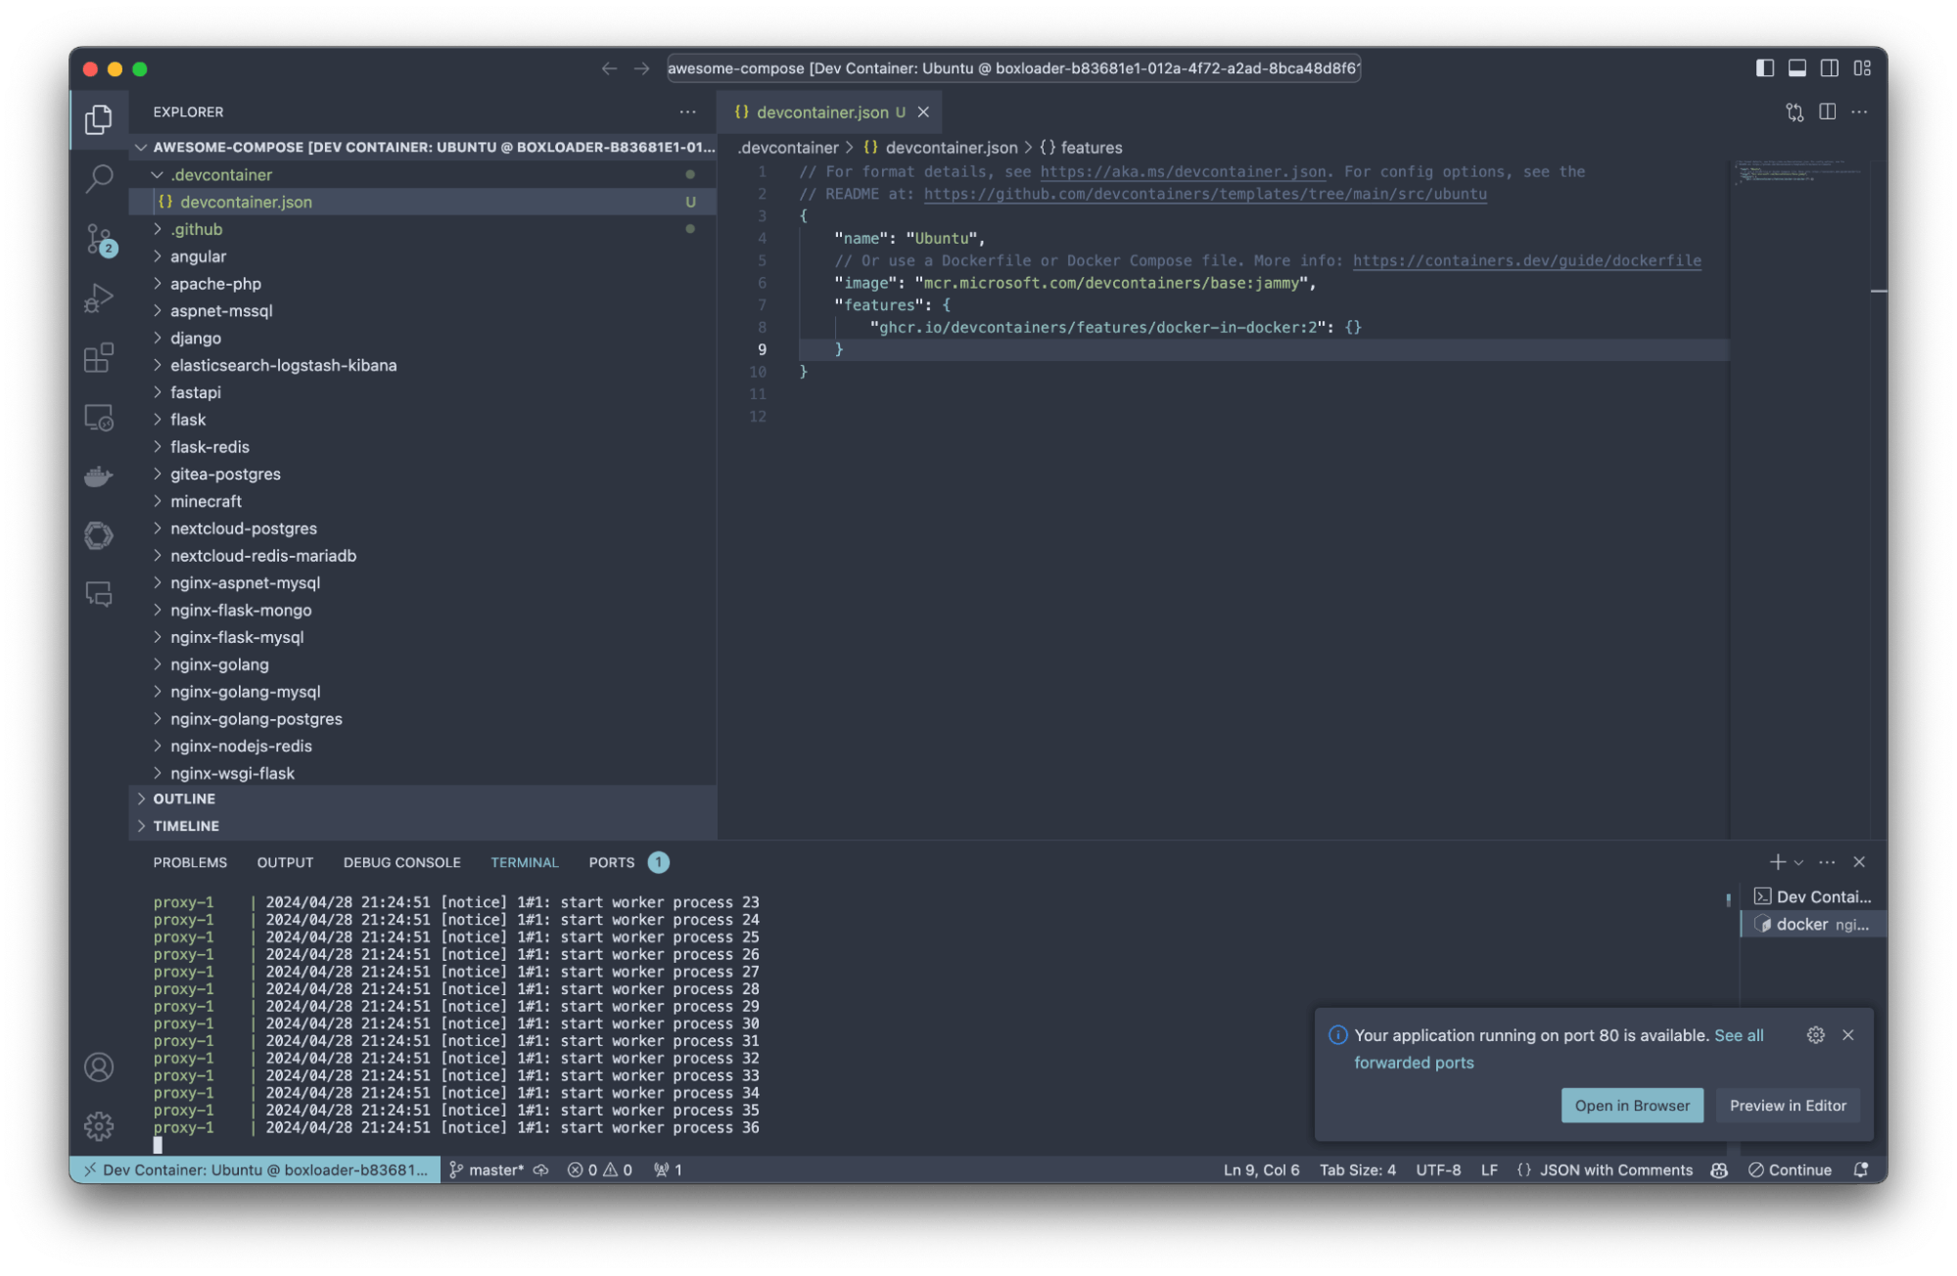The image size is (1957, 1276).
Task: Click Tab Size: 4 in status bar
Action: (x=1357, y=1170)
